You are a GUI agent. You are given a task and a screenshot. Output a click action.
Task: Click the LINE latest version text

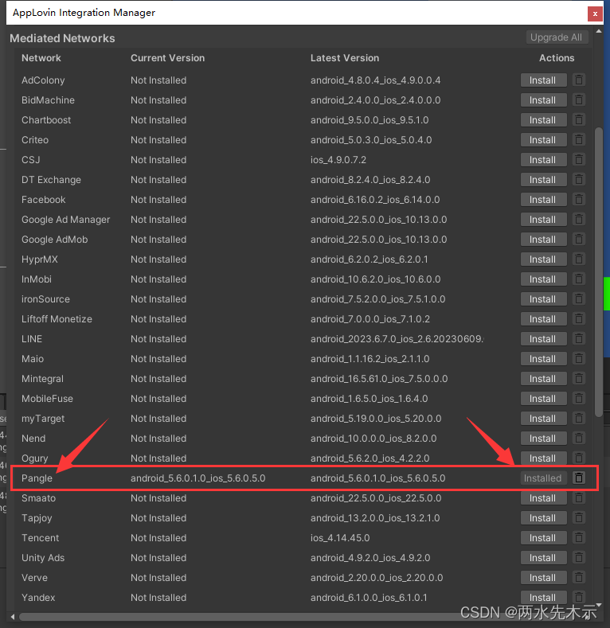tap(397, 339)
